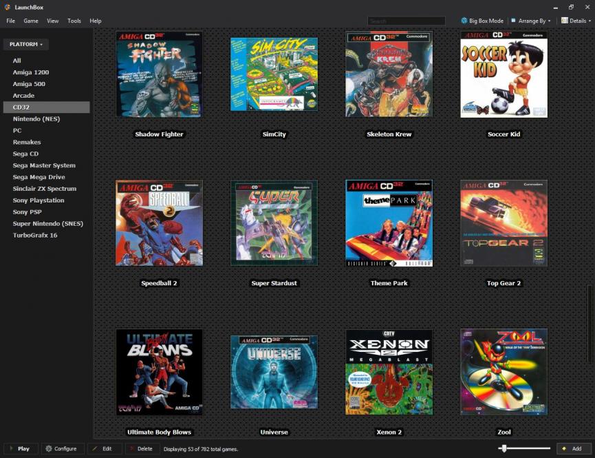The height and width of the screenshot is (458, 595).
Task: Open the Tools menu
Action: [74, 21]
